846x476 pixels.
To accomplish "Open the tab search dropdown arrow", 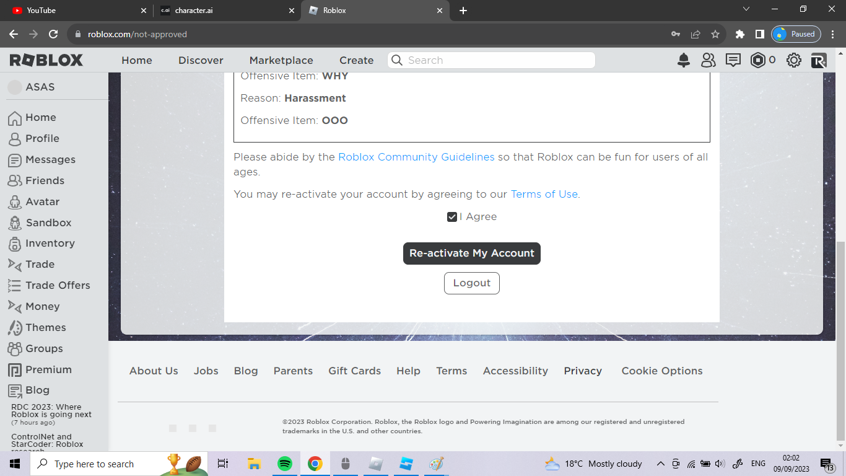I will click(746, 9).
